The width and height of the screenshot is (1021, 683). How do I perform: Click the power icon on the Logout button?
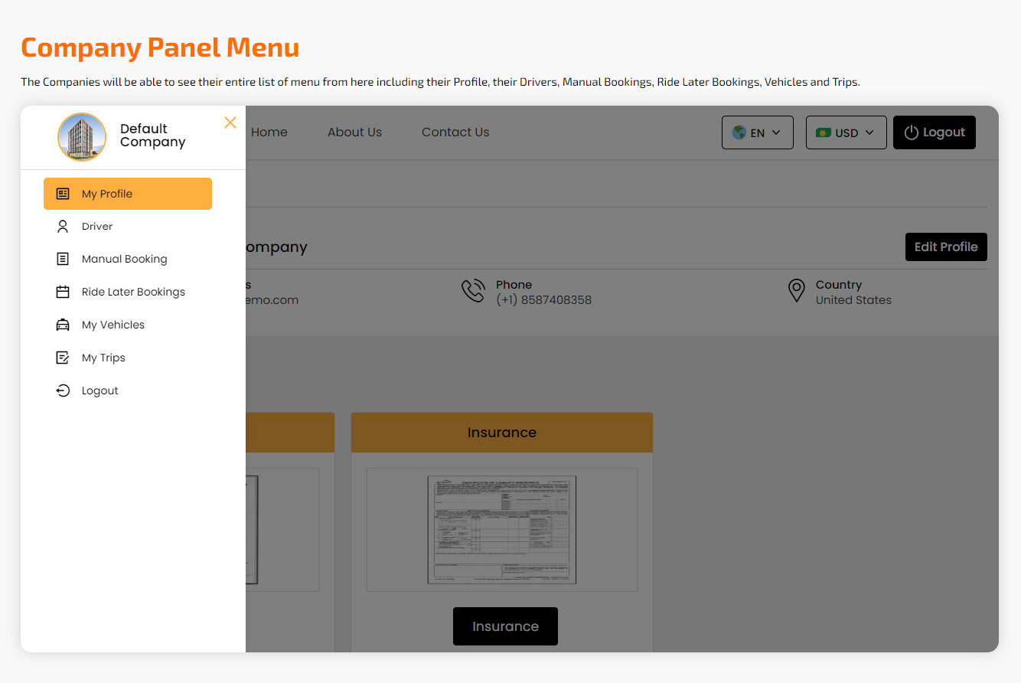(911, 132)
